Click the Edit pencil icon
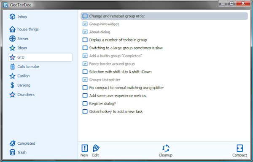This screenshot has width=253, height=162. pyautogui.click(x=96, y=148)
